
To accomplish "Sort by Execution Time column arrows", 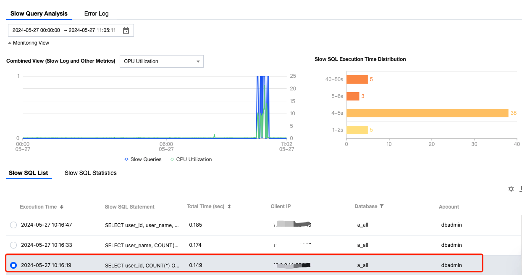I will 62,207.
